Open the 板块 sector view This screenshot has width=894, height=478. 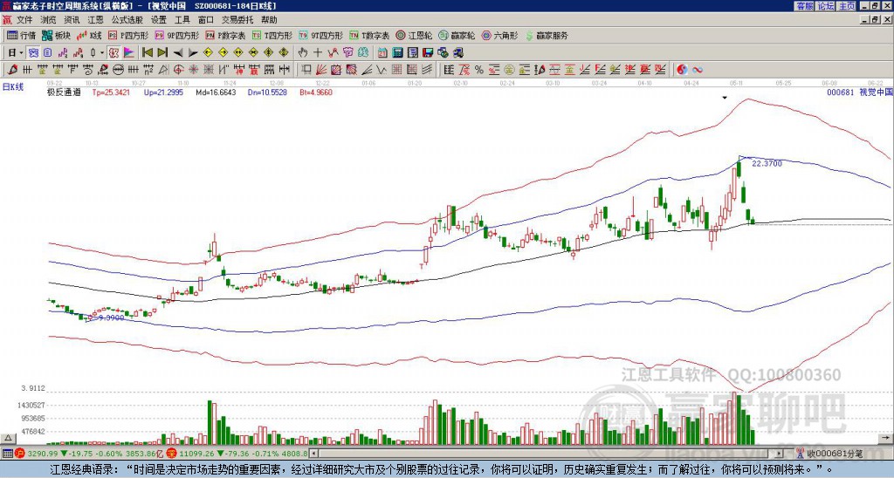[56, 36]
